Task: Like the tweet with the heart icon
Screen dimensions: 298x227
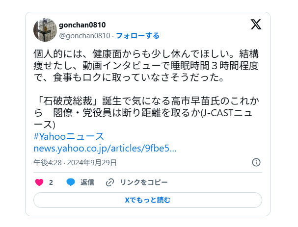Action: point(39,182)
